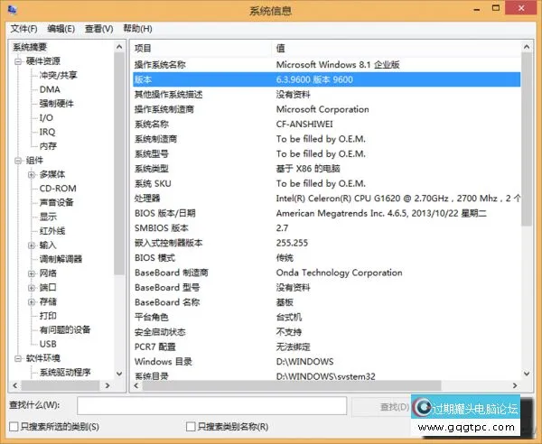Select the BIOS 版本/日期 row
The height and width of the screenshot is (444, 542).
327,213
